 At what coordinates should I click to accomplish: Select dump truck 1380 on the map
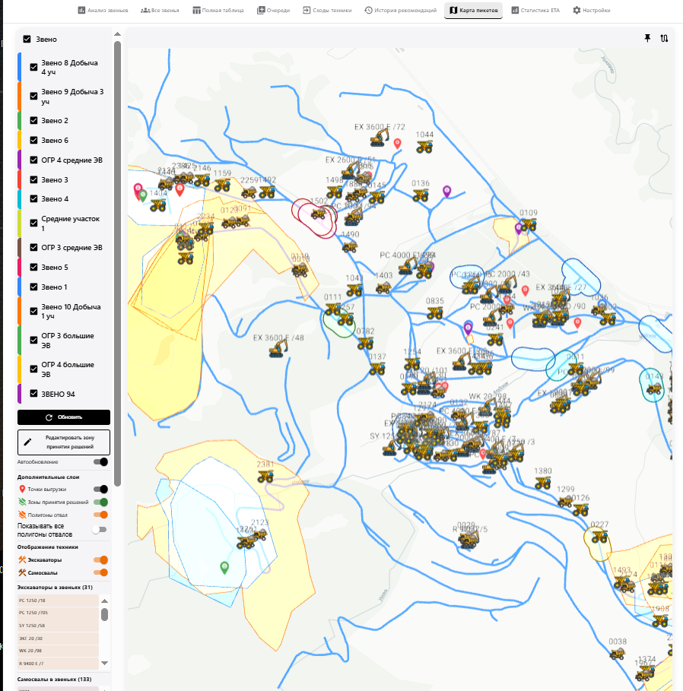point(543,483)
